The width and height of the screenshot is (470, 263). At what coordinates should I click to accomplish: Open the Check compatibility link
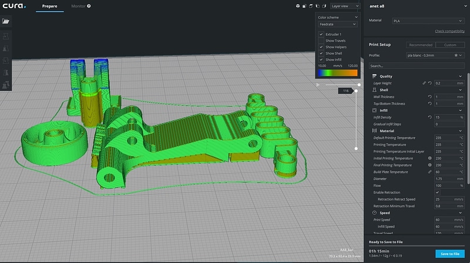point(449,31)
